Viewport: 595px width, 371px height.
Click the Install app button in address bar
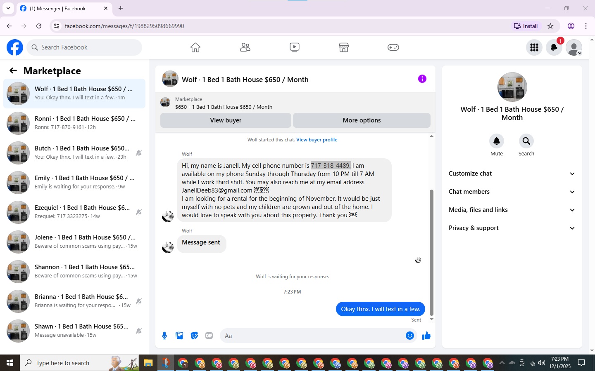point(526,26)
